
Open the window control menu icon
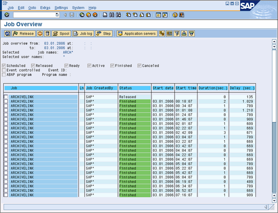[x=4, y=2]
